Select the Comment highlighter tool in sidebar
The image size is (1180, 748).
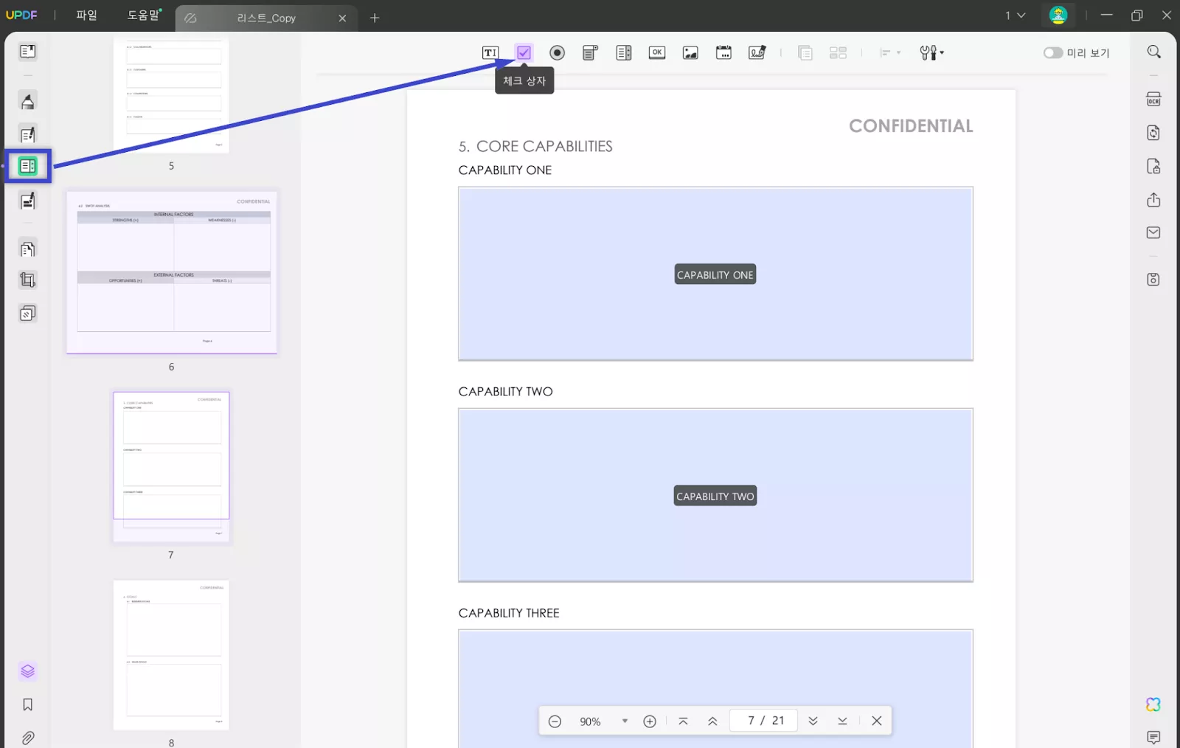coord(27,101)
